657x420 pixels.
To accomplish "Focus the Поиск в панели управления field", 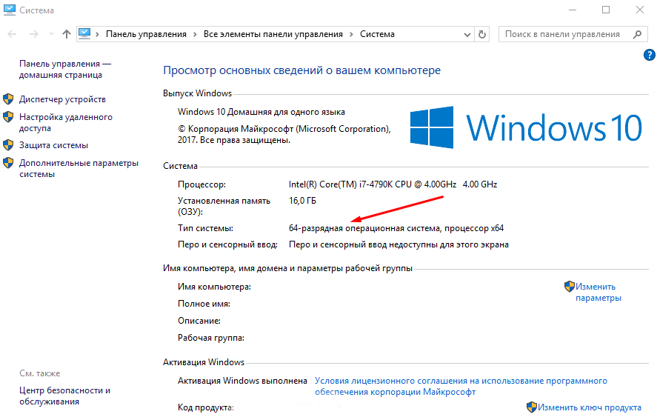I will coord(563,34).
